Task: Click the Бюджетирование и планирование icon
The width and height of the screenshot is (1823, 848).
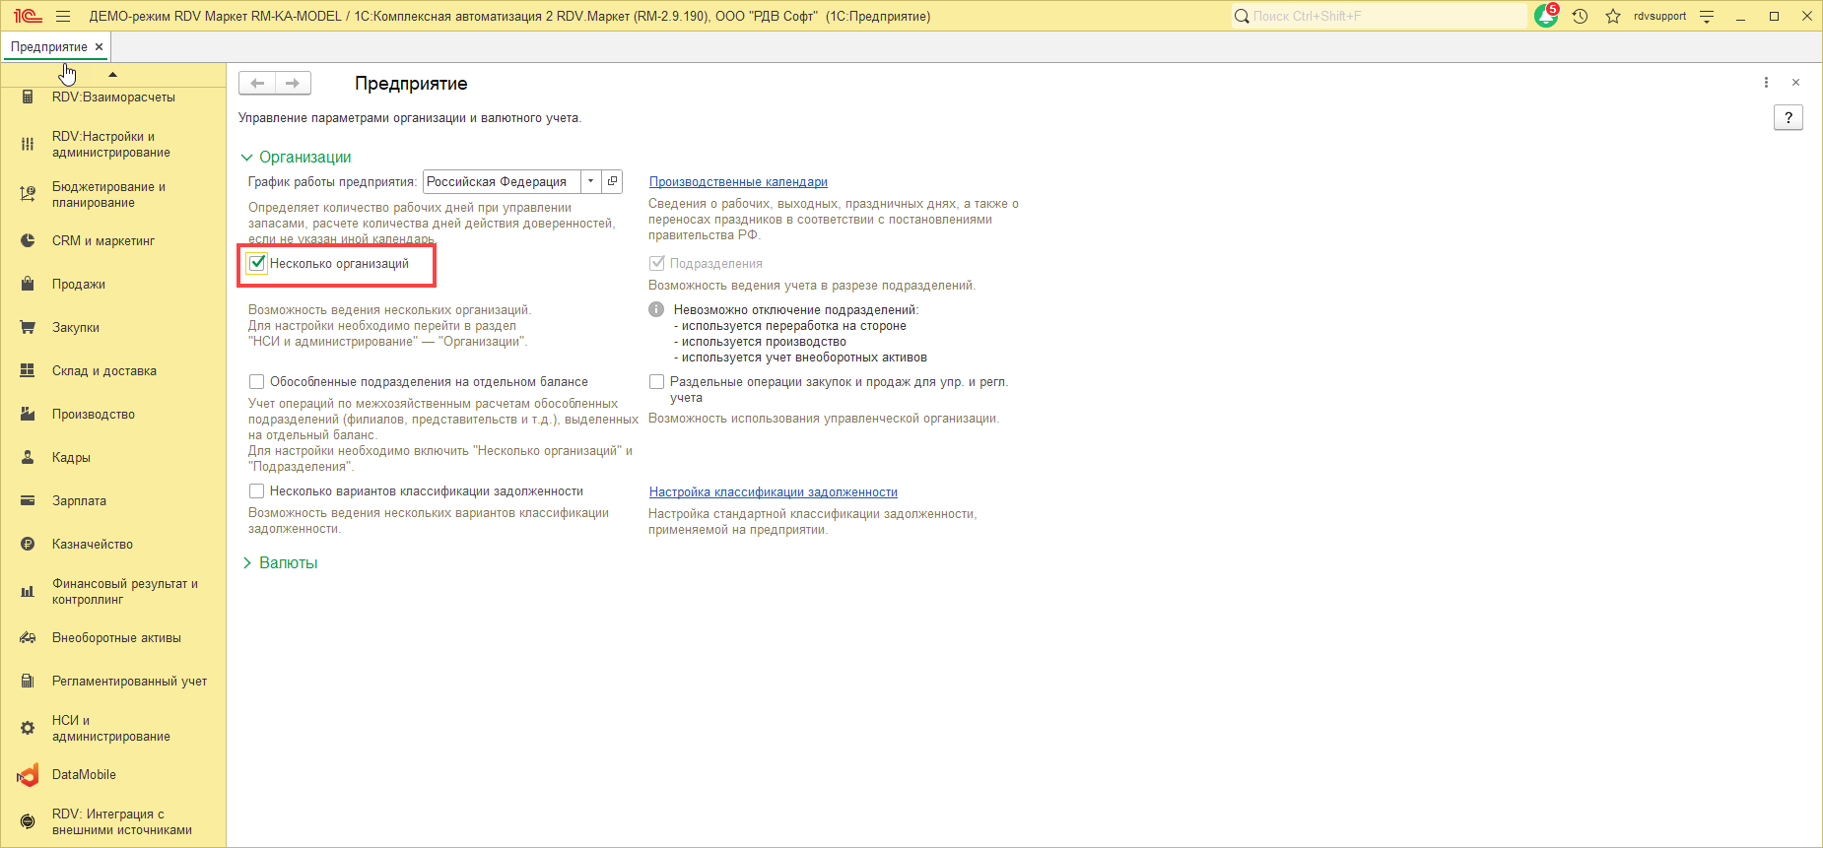Action: [28, 194]
